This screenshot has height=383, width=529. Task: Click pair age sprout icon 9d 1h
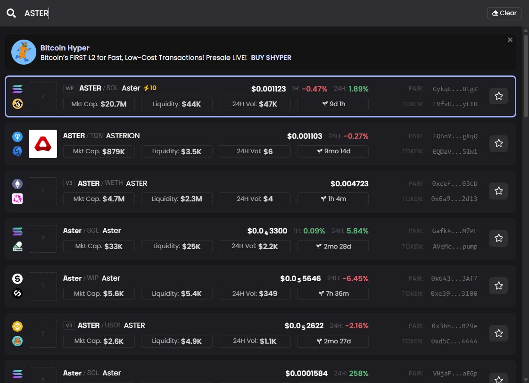(x=325, y=104)
